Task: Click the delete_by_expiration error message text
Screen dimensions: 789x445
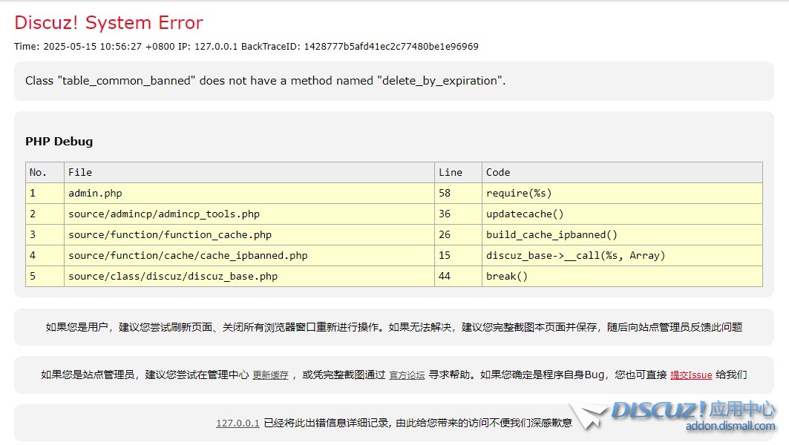Action: [x=265, y=81]
